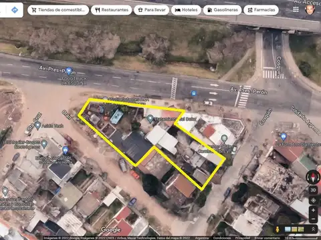Open the Google account profile picture
This screenshot has height=240, width=321.
click(x=310, y=9)
